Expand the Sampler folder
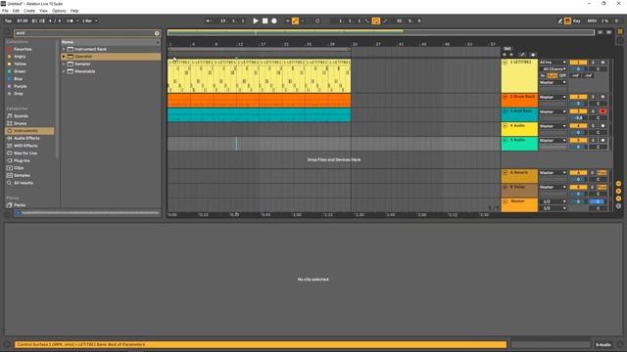The image size is (627, 352). point(64,64)
